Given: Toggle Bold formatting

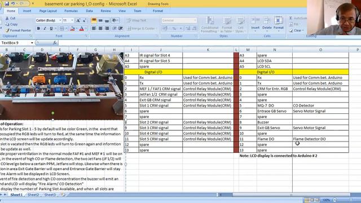Looking at the screenshot, I should coord(38,29).
